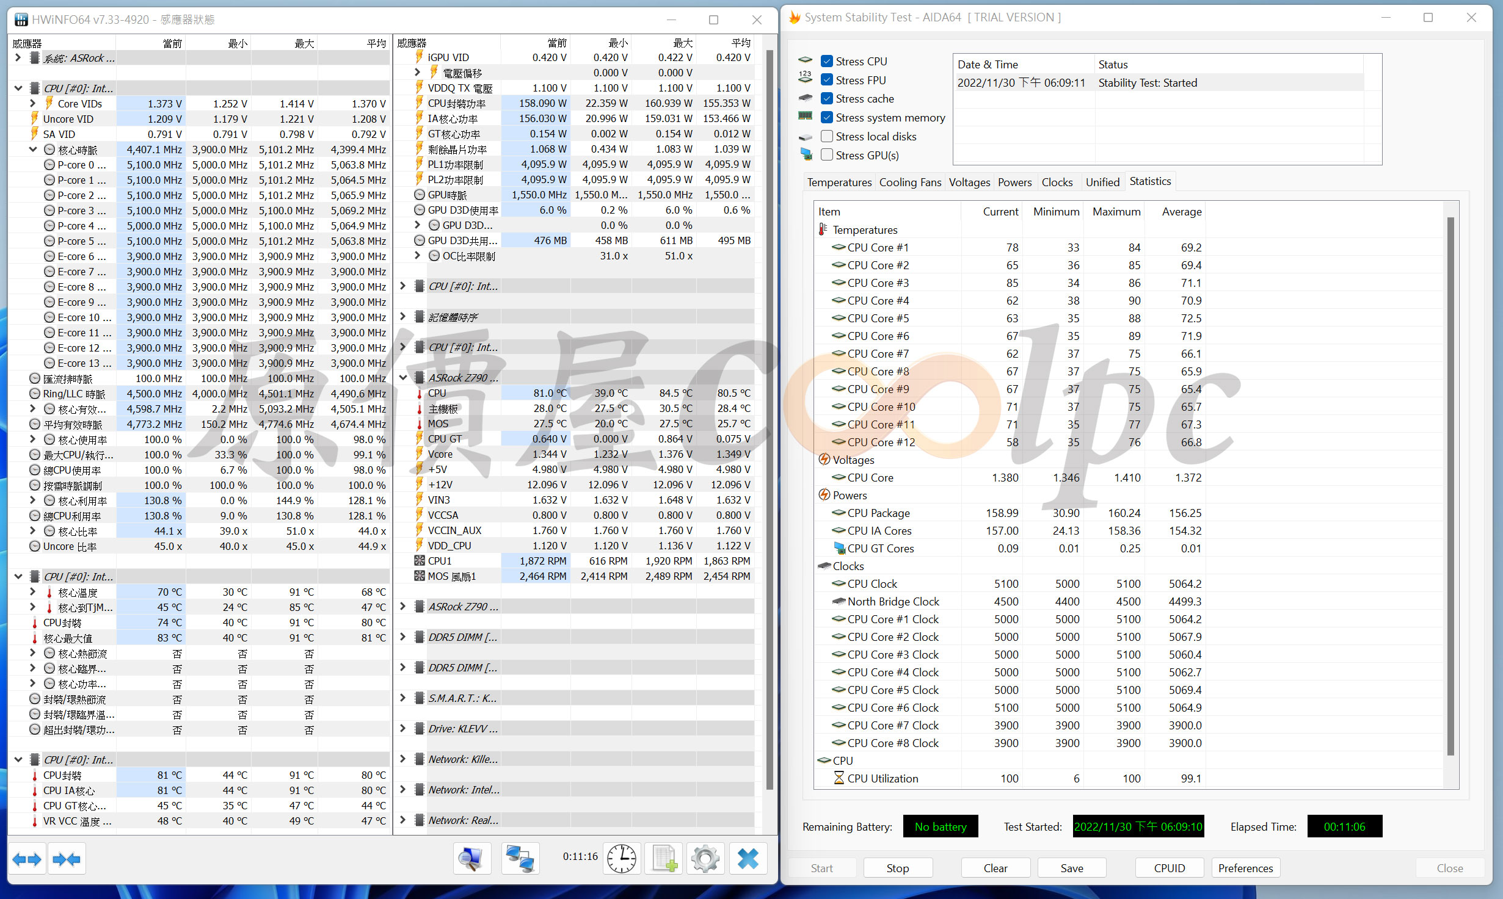1503x899 pixels.
Task: Switch to the Unified tab
Action: coord(1102,182)
